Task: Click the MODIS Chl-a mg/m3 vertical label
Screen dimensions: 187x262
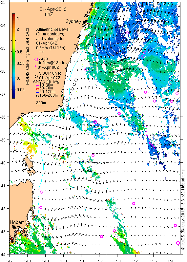Action: 28,56
